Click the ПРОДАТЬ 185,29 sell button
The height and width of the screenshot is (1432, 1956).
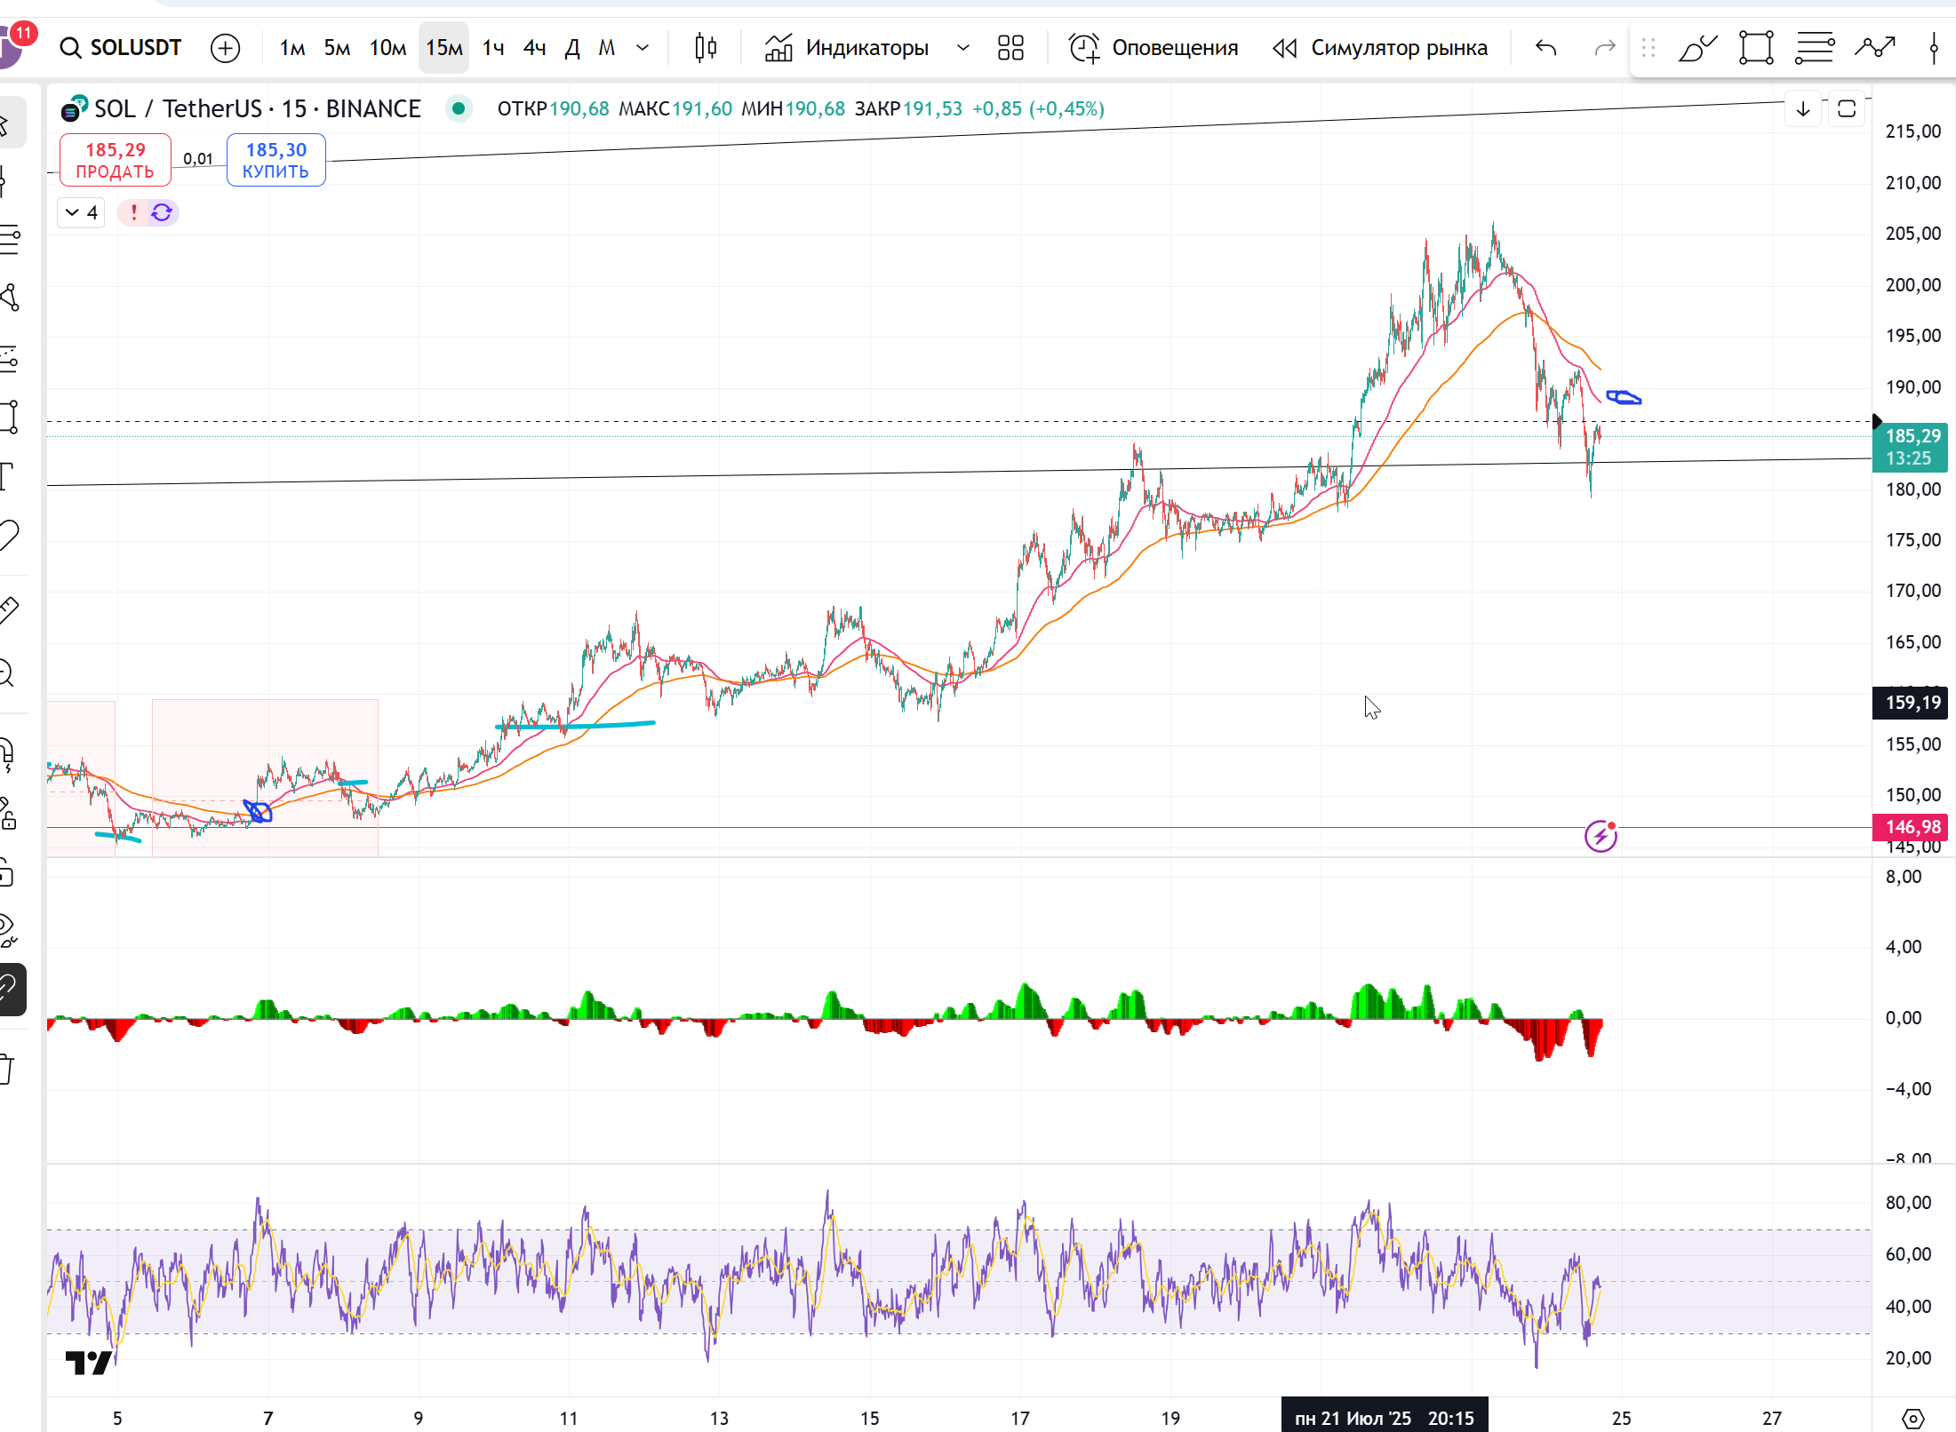116,160
